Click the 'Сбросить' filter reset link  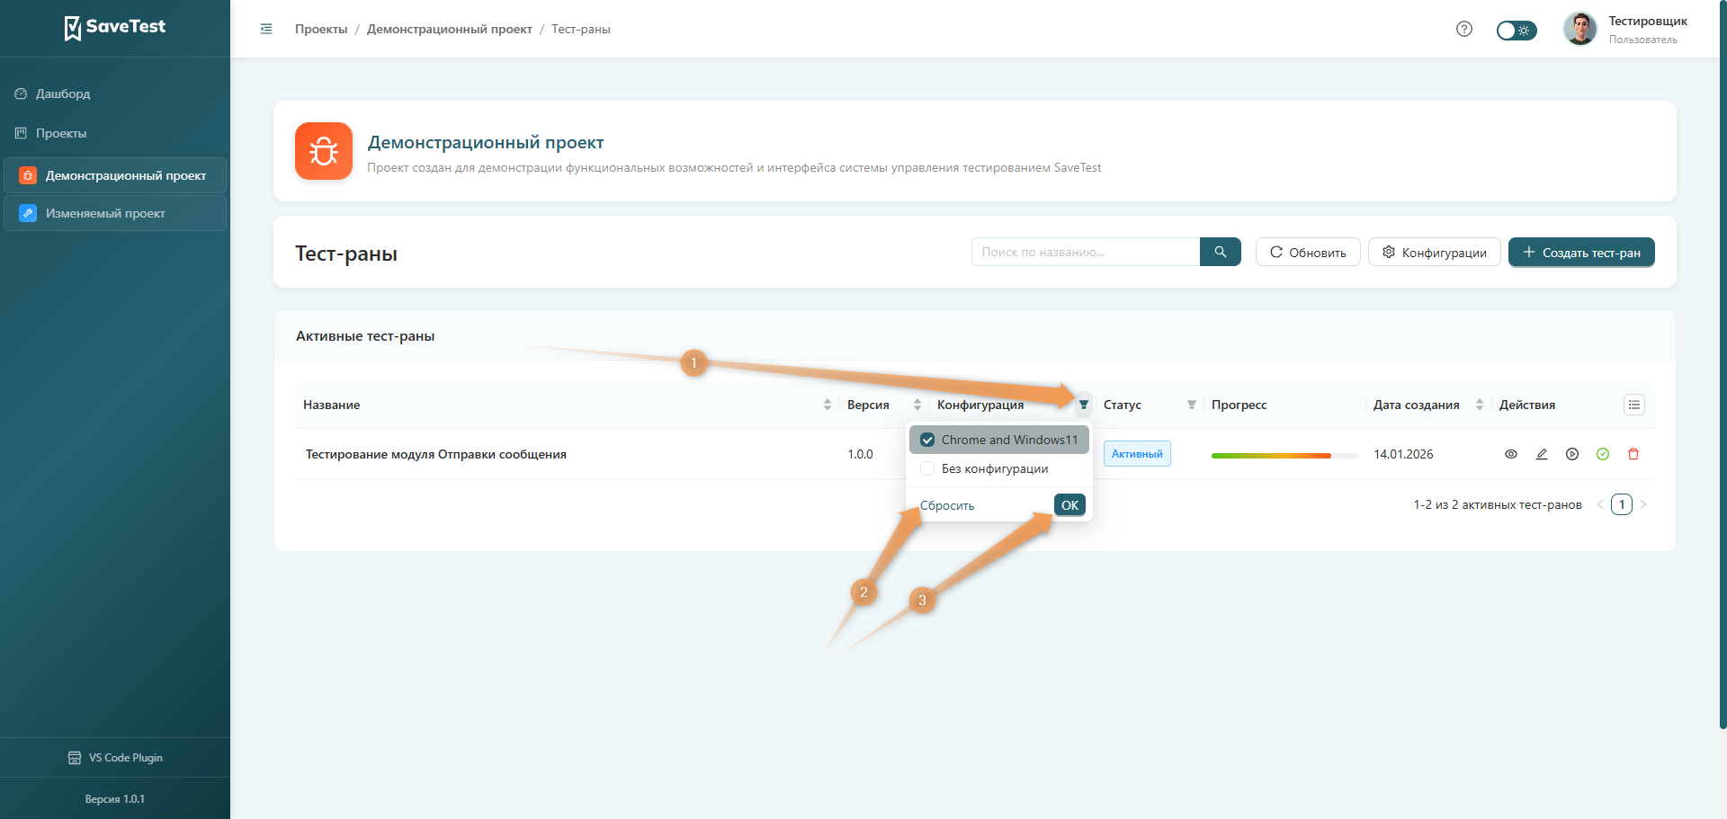point(947,505)
